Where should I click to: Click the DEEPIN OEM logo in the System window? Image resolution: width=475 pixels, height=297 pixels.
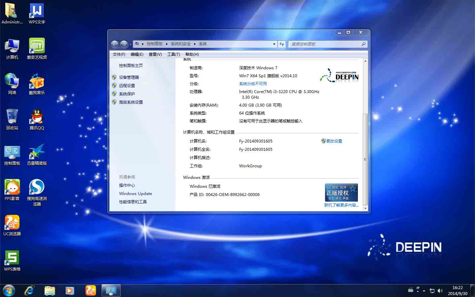339,76
